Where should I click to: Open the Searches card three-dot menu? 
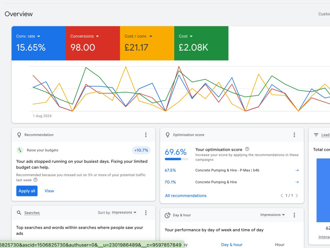click(x=146, y=213)
